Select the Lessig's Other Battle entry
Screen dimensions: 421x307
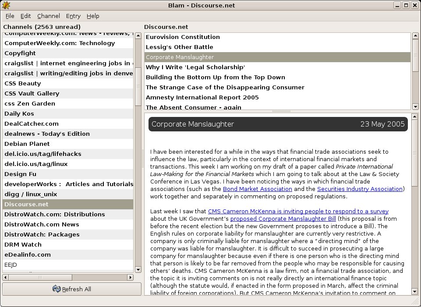[x=277, y=47]
